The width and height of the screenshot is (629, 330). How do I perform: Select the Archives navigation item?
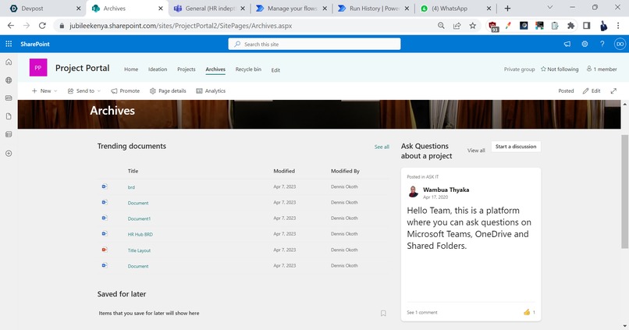click(215, 69)
